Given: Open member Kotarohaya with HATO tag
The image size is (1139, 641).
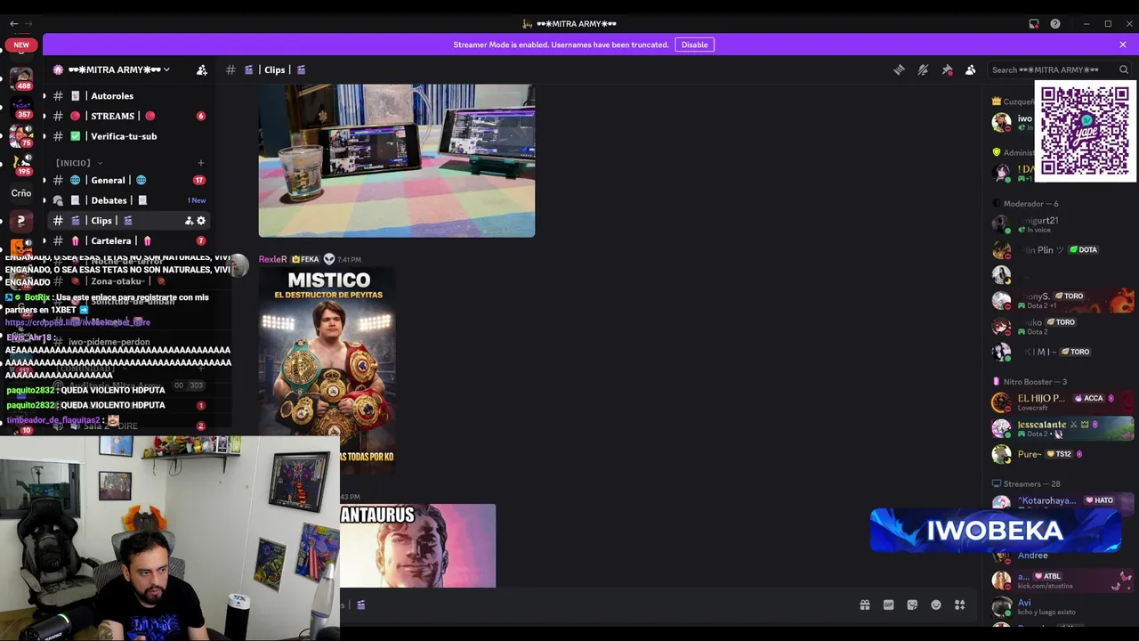Looking at the screenshot, I should click(x=1062, y=501).
